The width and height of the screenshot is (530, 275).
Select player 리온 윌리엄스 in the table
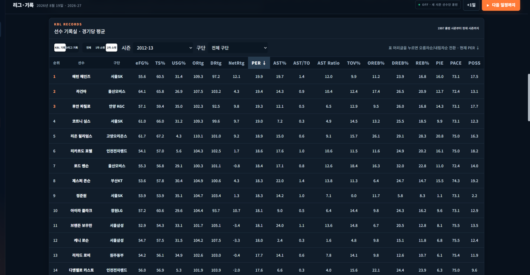pyautogui.click(x=81, y=136)
